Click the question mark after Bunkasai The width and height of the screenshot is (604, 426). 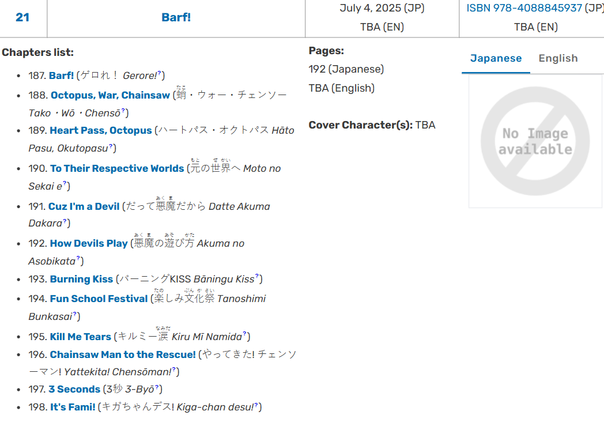(75, 314)
